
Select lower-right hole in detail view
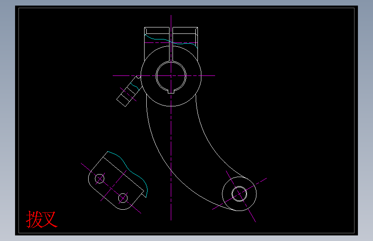123,198
